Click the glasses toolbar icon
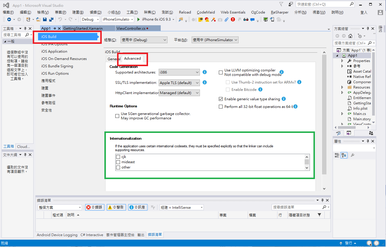Image resolution: width=386 pixels, height=247 pixels. 246,19
